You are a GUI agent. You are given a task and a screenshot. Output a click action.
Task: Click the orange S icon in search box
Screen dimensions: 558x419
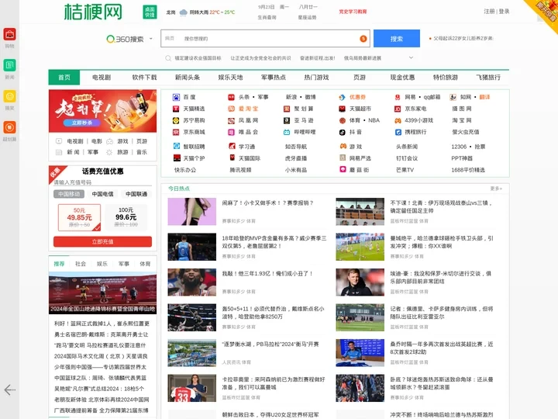363,39
